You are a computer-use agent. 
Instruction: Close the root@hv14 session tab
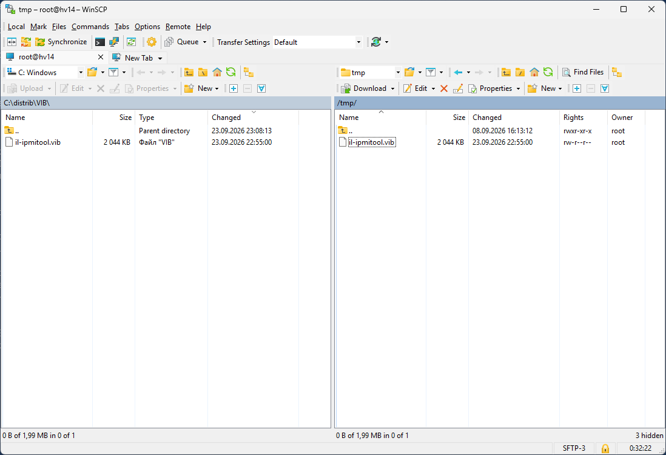[x=101, y=57]
